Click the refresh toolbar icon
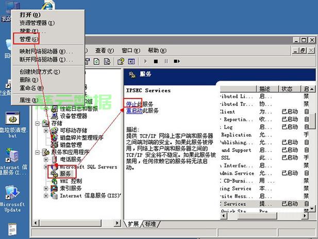318x239 pixels. click(96, 61)
